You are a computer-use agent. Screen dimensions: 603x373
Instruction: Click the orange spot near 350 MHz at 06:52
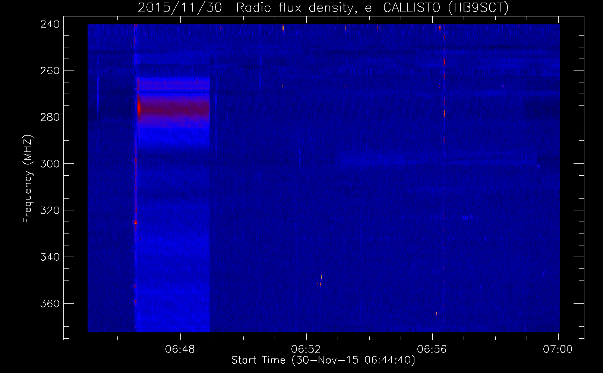[320, 281]
